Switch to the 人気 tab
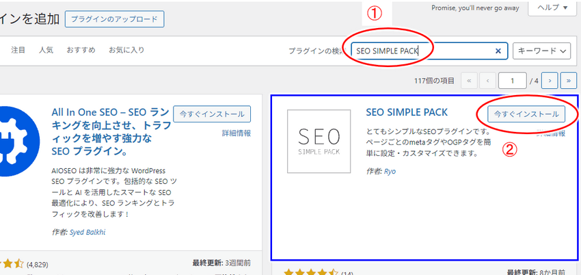This screenshot has height=275, width=581. coord(46,50)
